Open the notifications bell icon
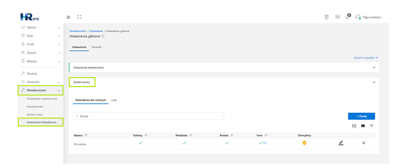 point(348,17)
